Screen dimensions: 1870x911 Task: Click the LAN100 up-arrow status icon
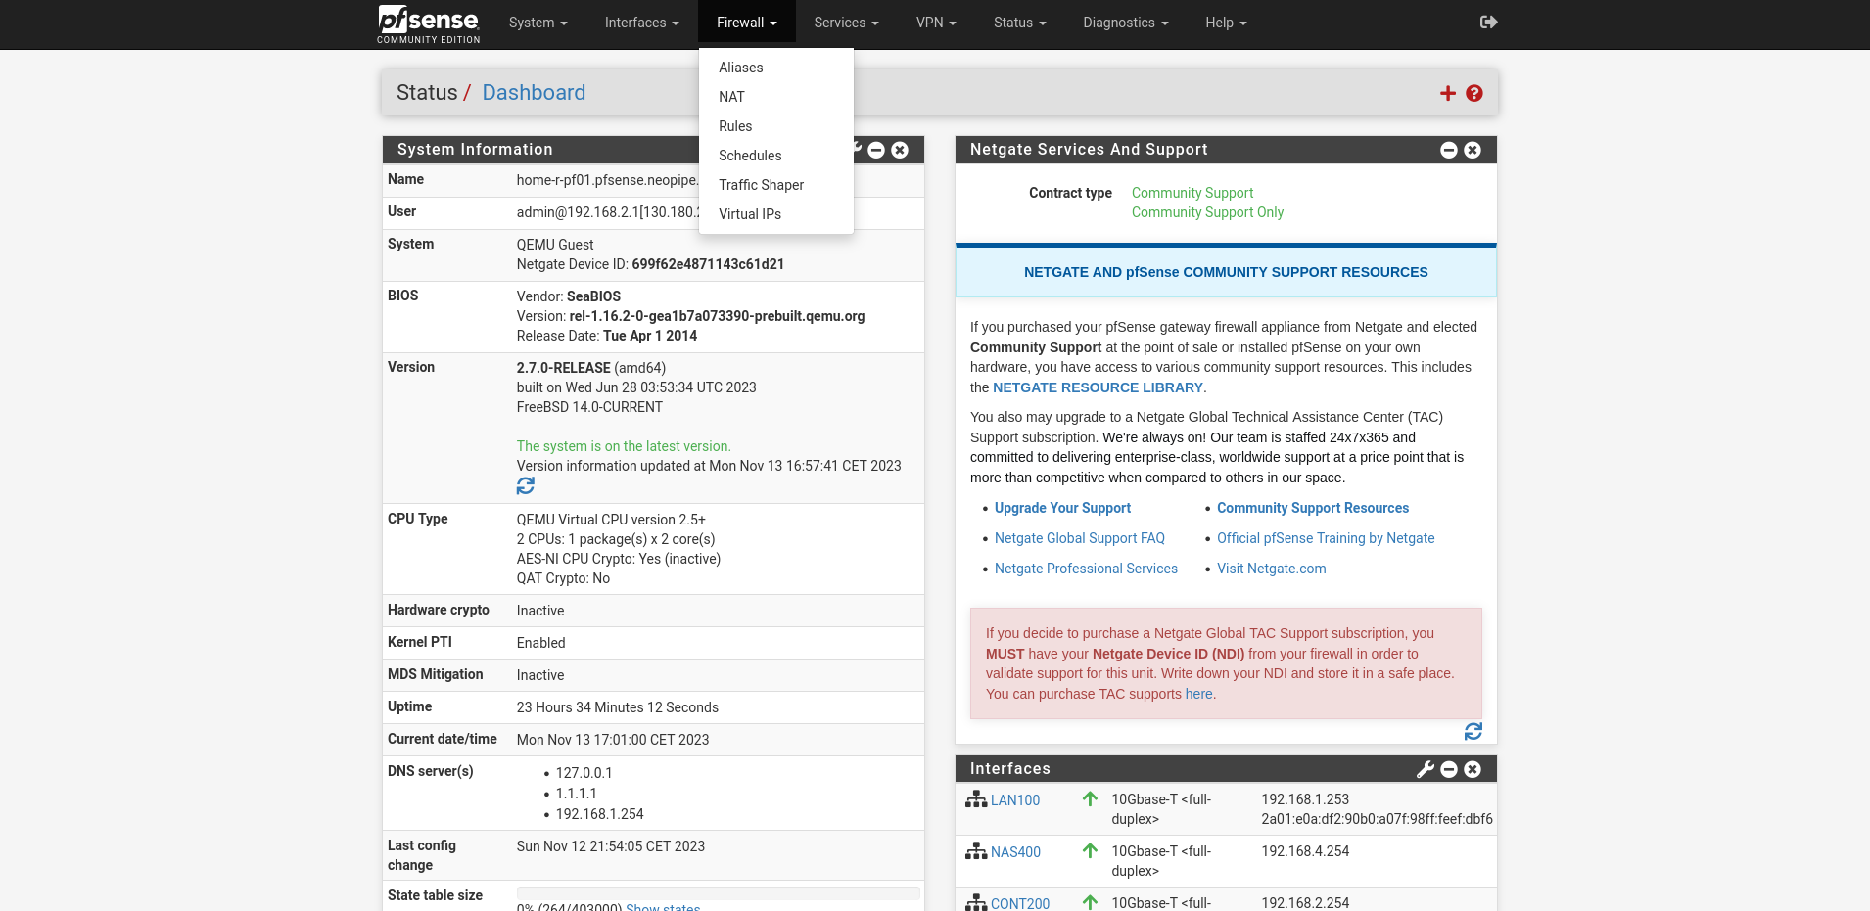pyautogui.click(x=1090, y=799)
